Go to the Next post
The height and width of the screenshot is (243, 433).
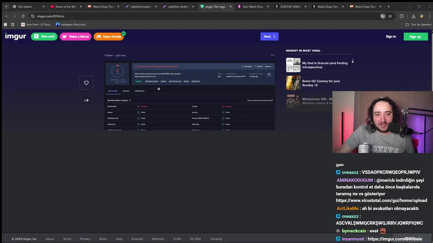pos(269,36)
